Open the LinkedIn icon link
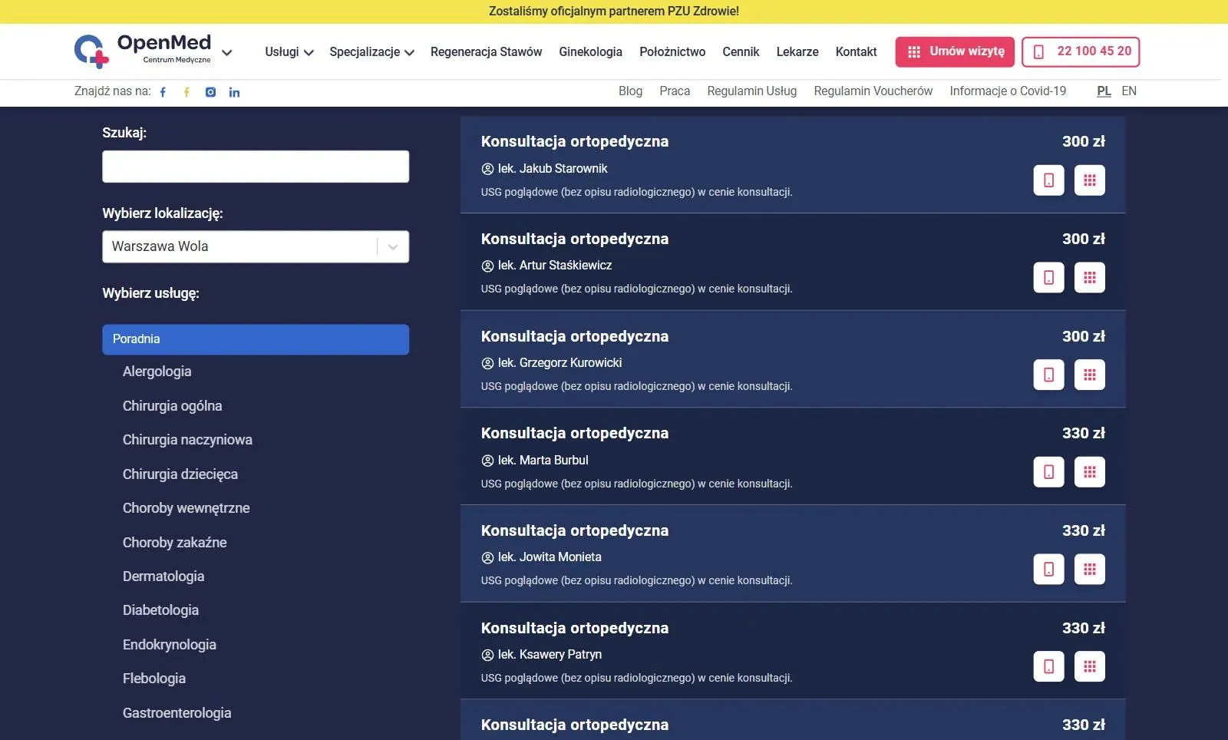The height and width of the screenshot is (740, 1228). tap(234, 92)
